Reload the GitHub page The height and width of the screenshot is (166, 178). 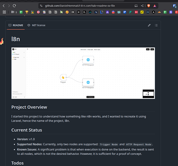(14, 6)
